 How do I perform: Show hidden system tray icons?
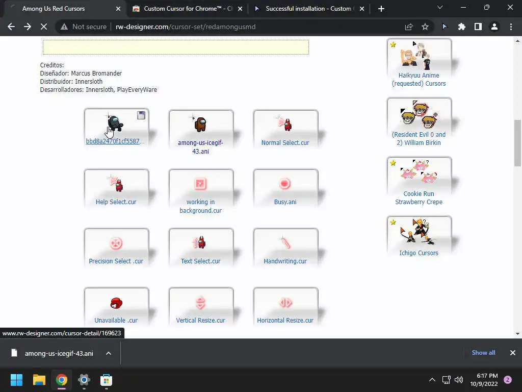[x=432, y=380]
